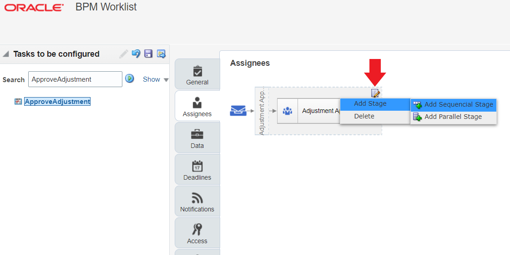Collapse the Tasks to be configured panel
The image size is (510, 255).
(x=6, y=54)
